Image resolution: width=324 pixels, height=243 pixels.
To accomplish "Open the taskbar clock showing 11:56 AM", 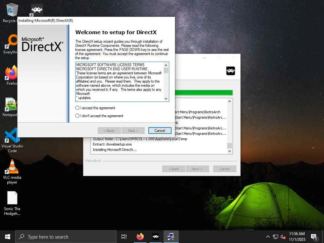I will click(297, 237).
